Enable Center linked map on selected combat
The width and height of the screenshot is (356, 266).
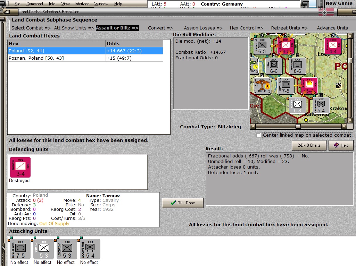click(258, 135)
